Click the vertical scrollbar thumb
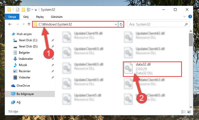The height and width of the screenshot is (120, 199). (191, 40)
